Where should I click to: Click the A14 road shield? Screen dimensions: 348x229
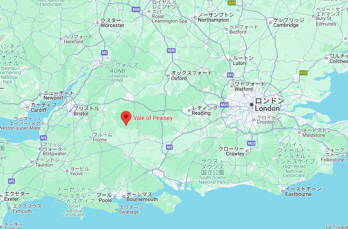[x=232, y=3]
